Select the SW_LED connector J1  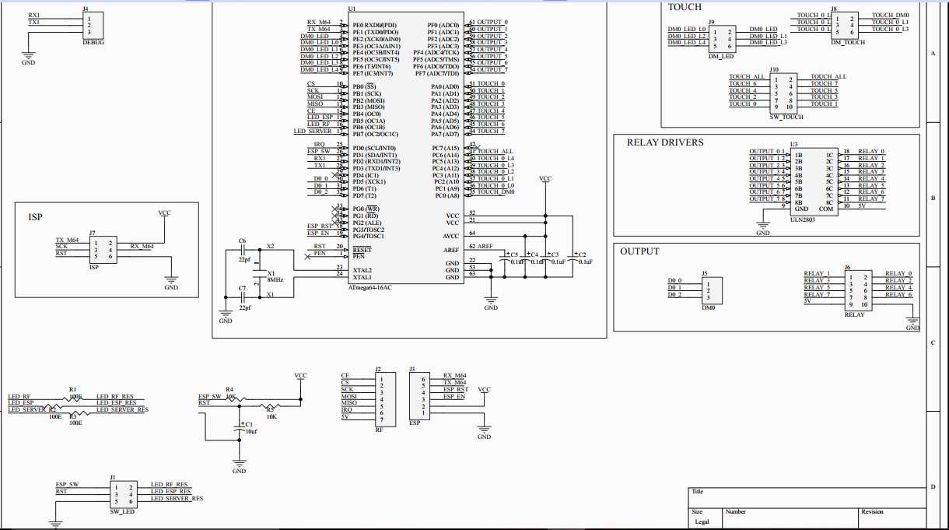[x=122, y=493]
